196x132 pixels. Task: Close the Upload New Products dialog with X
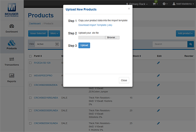(129, 9)
